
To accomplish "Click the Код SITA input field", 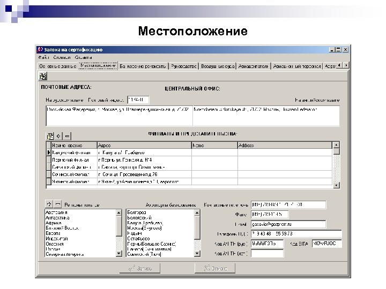I will point(326,244).
